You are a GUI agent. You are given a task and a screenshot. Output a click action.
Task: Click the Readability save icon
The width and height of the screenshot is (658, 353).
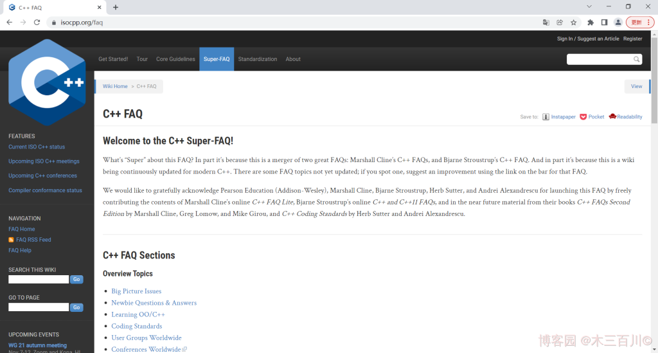point(612,117)
